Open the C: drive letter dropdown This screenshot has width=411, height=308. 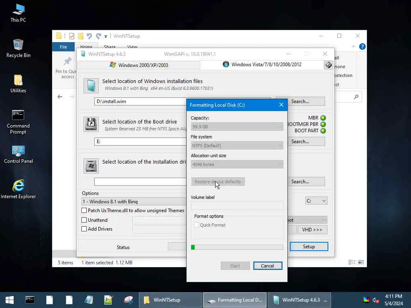(316, 201)
